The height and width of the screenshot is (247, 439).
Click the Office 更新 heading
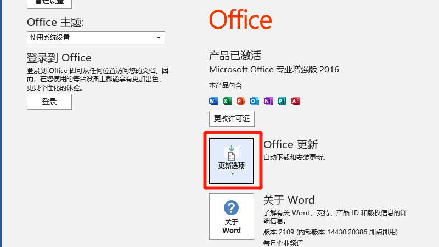[290, 144]
